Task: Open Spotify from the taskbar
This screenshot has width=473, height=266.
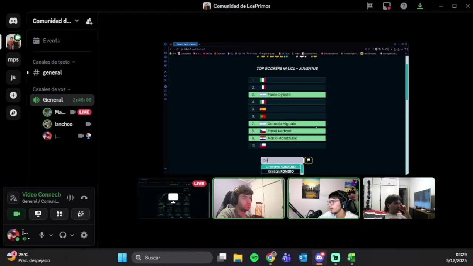Action: [254, 258]
